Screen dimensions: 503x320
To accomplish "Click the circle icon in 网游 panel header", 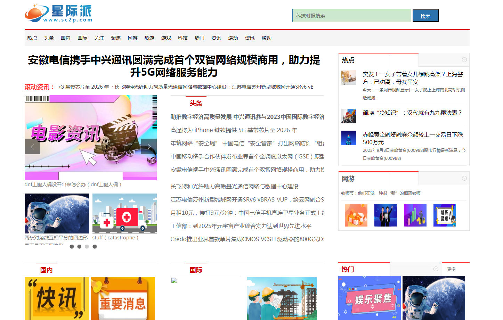I will point(464,178).
